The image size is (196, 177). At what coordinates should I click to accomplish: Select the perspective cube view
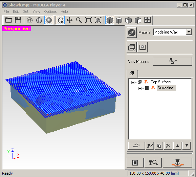coord(109,20)
